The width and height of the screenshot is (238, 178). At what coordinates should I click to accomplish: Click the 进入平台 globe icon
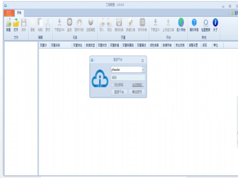pos(181,23)
